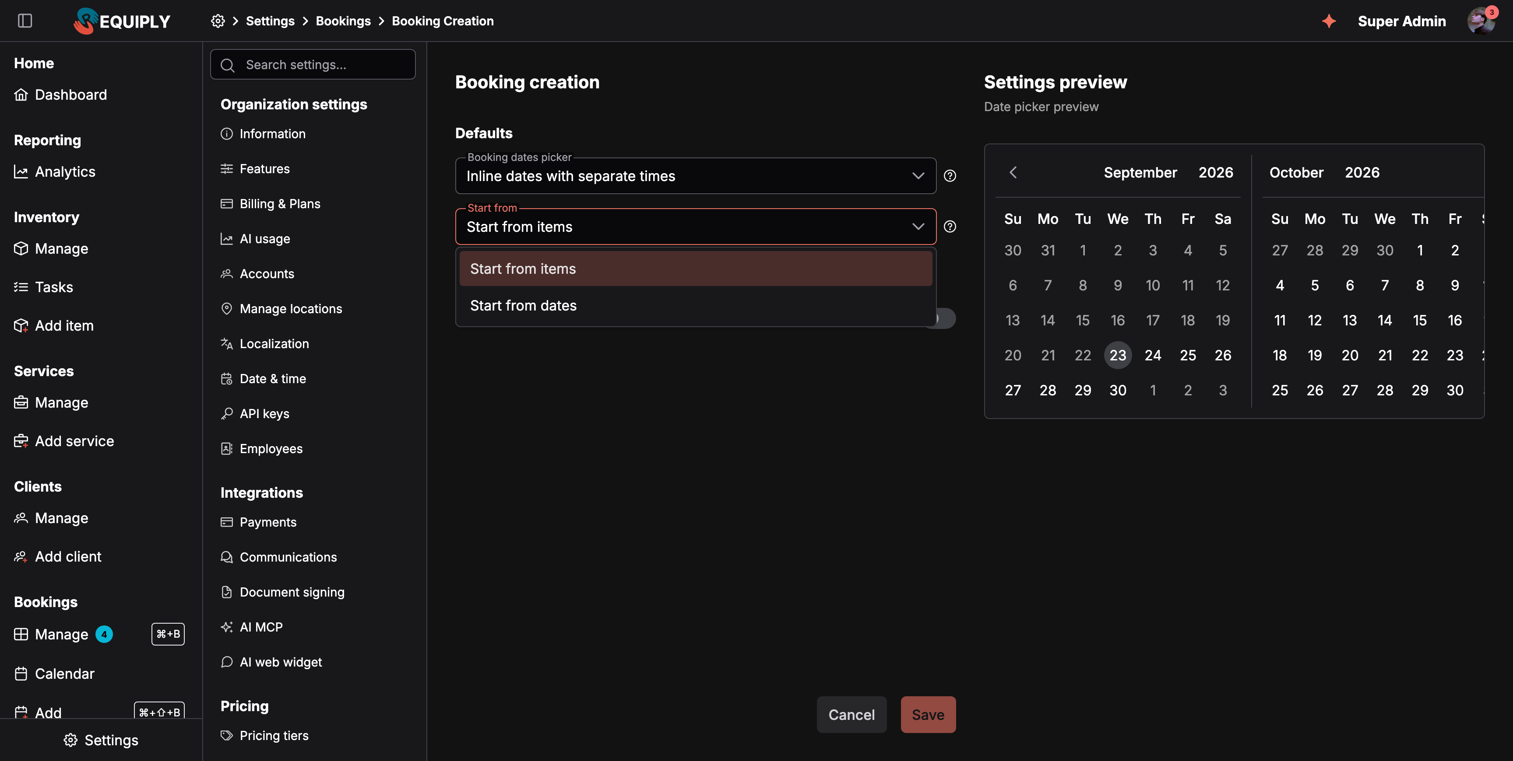Focus the Search settings field

tap(313, 65)
